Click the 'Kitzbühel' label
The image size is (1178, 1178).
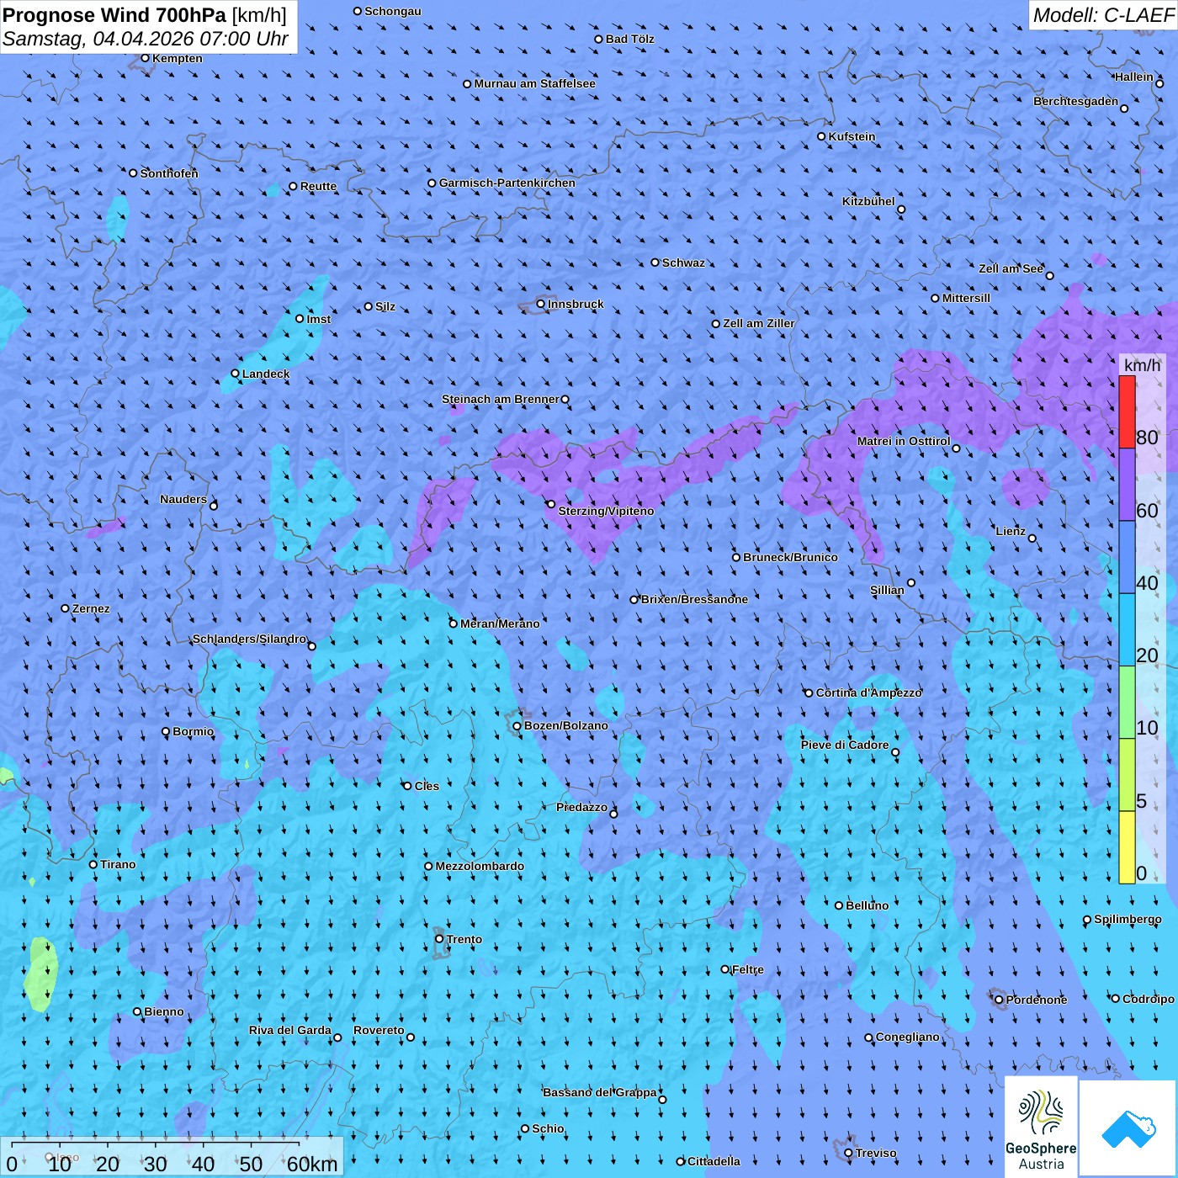pos(868,201)
